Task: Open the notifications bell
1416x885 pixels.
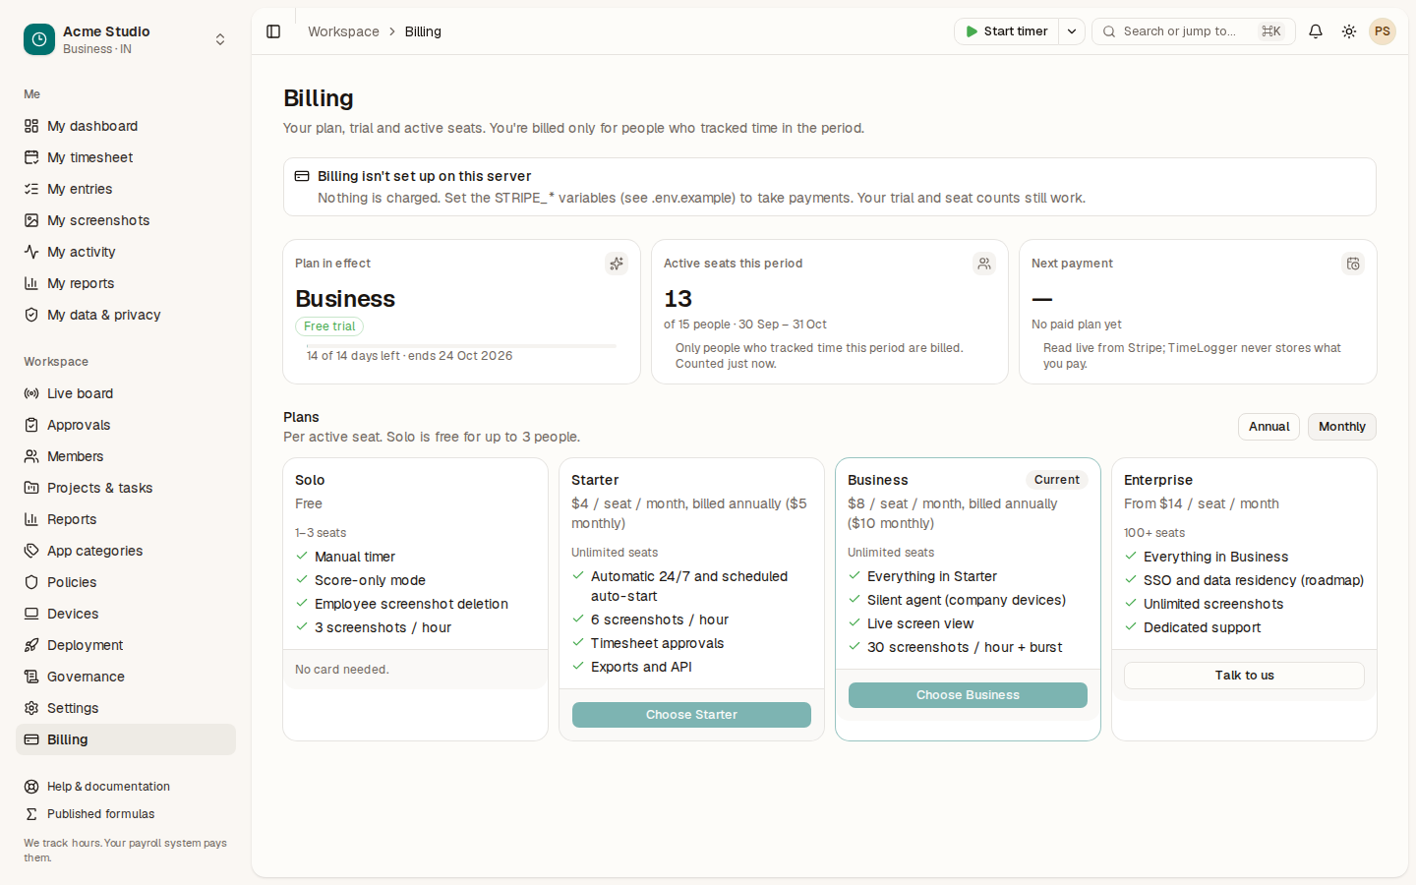Action: click(1316, 31)
